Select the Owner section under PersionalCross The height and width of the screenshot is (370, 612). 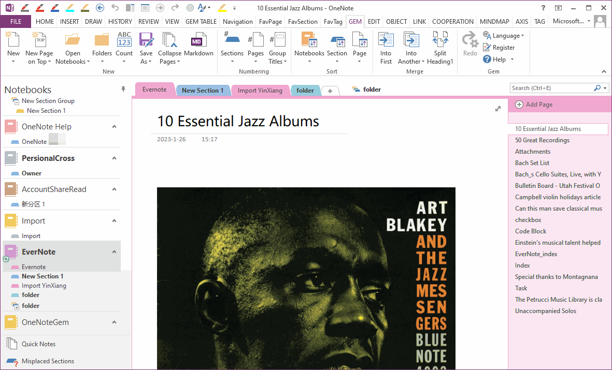click(x=31, y=173)
